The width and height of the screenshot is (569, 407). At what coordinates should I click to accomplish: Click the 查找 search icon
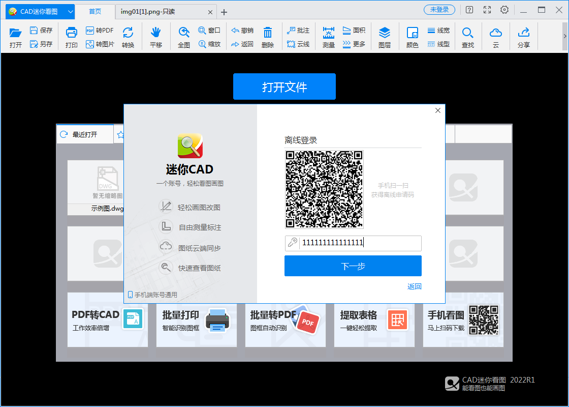point(468,37)
